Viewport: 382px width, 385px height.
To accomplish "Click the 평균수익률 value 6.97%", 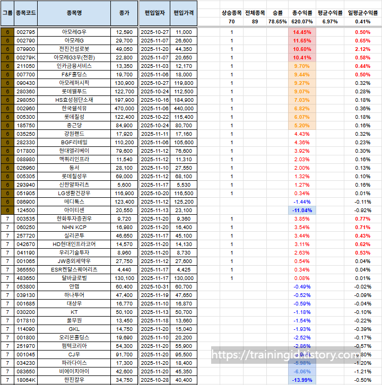I will tap(330, 22).
